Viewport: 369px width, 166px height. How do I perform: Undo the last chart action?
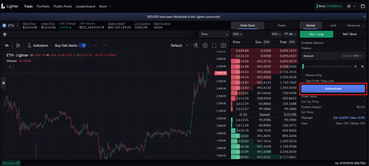95,45
